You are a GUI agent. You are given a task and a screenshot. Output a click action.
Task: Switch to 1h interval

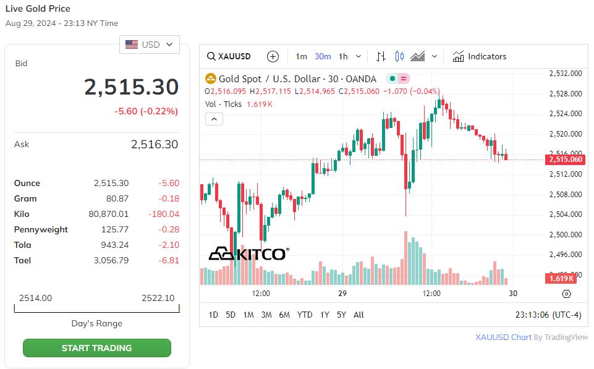pos(342,56)
